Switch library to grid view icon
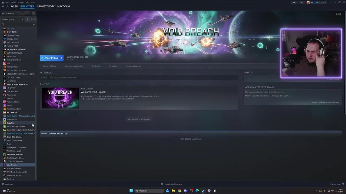The image size is (346, 194). 34,13
